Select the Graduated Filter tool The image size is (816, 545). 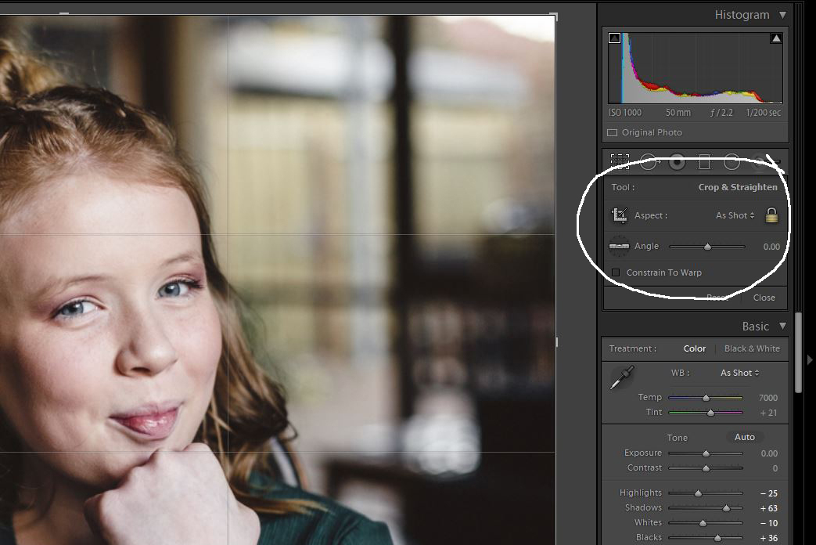click(705, 163)
